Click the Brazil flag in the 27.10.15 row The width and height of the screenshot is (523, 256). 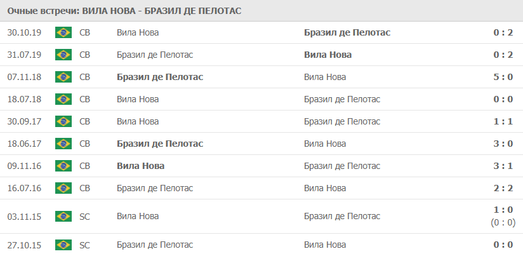(x=63, y=245)
